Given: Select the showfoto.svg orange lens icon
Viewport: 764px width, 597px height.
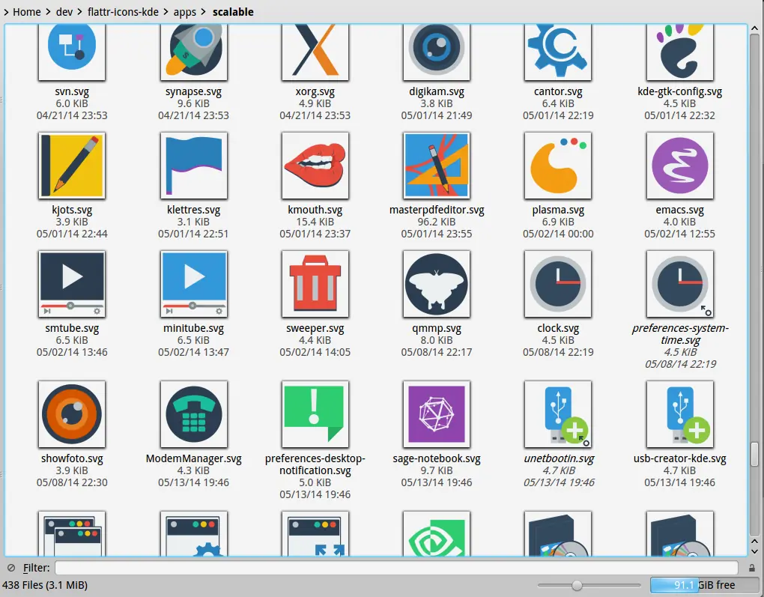Looking at the screenshot, I should (72, 413).
